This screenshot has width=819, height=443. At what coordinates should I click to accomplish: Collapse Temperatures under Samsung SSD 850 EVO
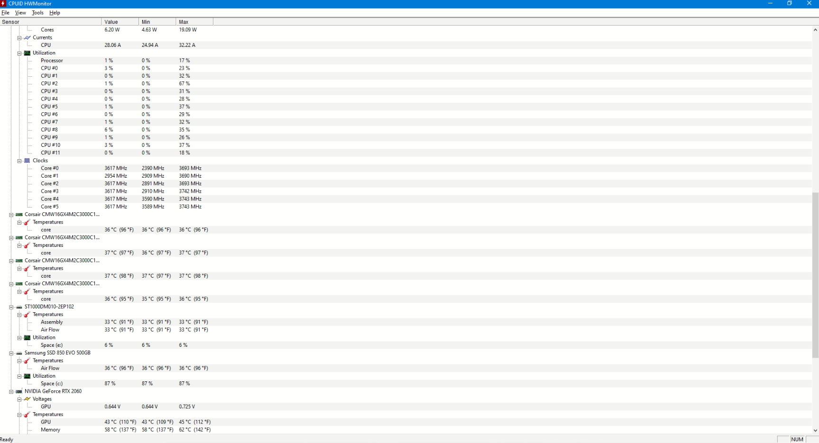point(19,361)
